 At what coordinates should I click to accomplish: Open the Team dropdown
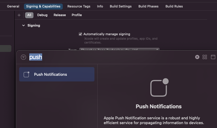click(x=119, y=49)
